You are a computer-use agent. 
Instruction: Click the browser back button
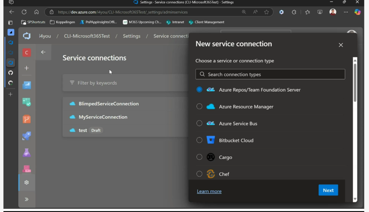pos(12,12)
